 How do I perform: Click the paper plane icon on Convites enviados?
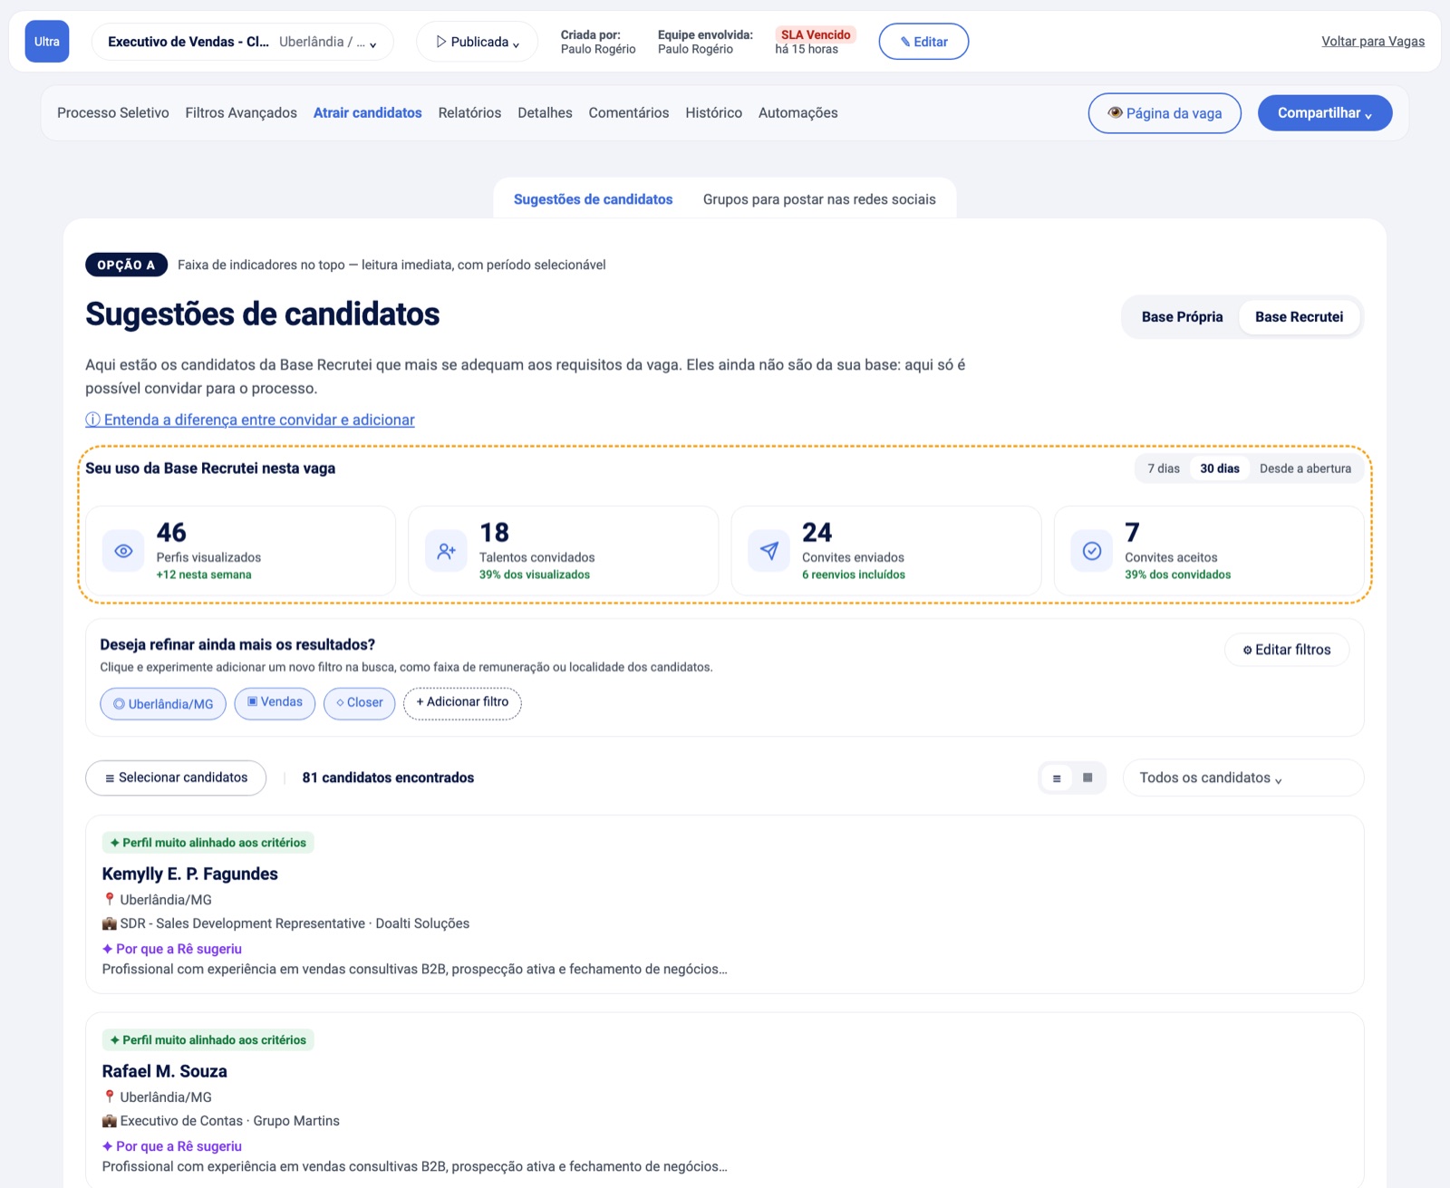tap(769, 551)
